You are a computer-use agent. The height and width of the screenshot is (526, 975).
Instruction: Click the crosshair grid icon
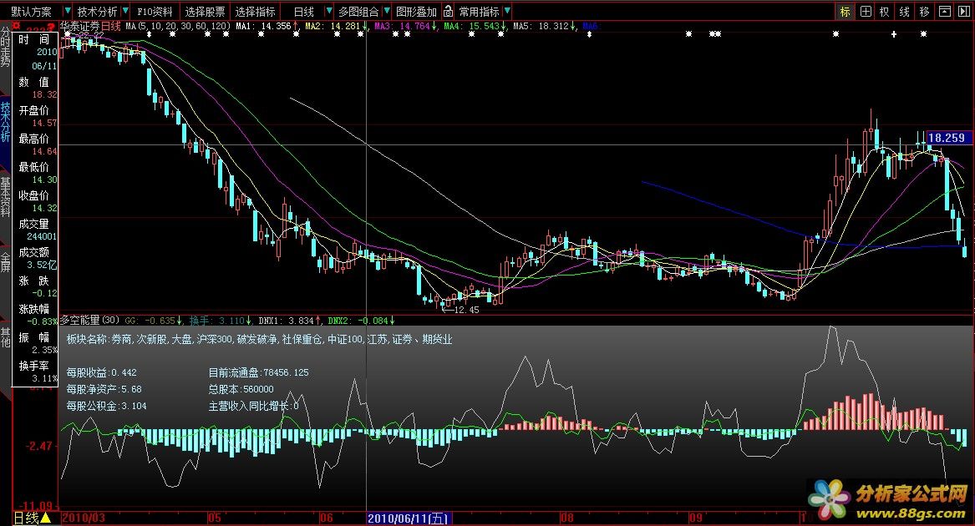pos(866,12)
